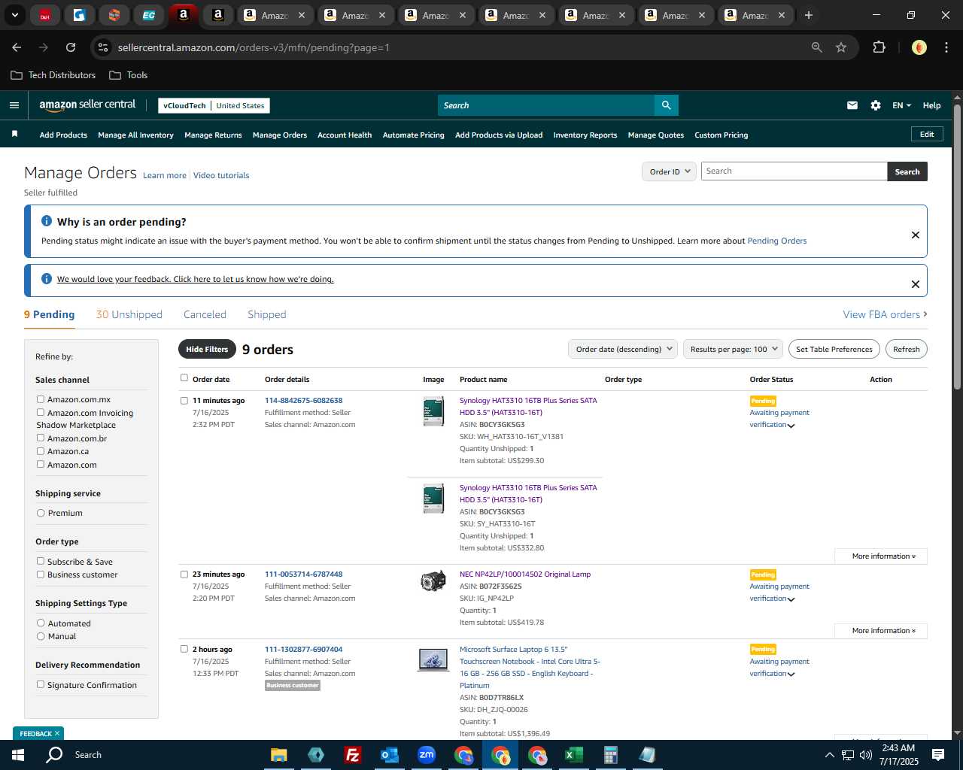The image size is (963, 770).
Task: Select the Premium shipping service radio
Action: [41, 513]
